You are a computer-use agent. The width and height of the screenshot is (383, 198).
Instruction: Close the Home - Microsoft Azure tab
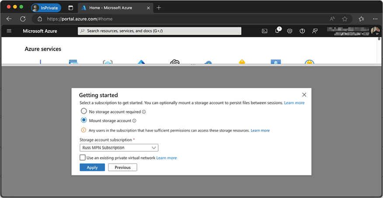tap(148, 8)
